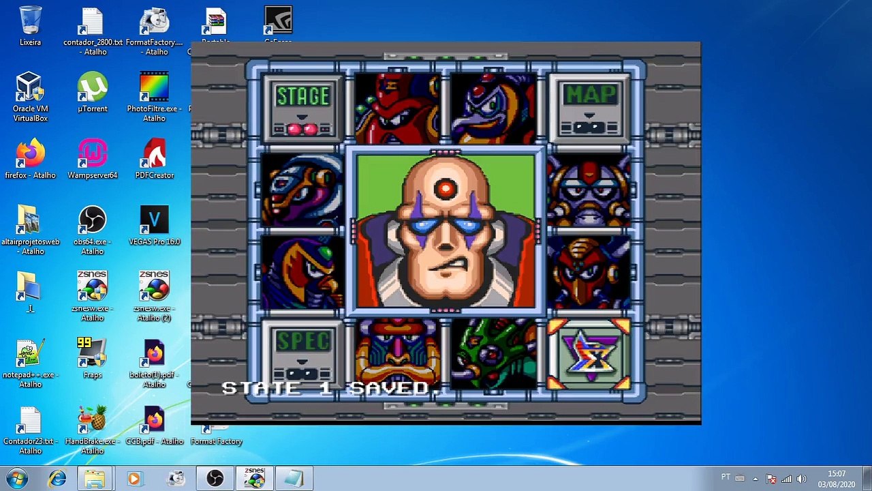Select the red stag boss portrait, lower right column
The image size is (872, 491).
[x=590, y=272]
